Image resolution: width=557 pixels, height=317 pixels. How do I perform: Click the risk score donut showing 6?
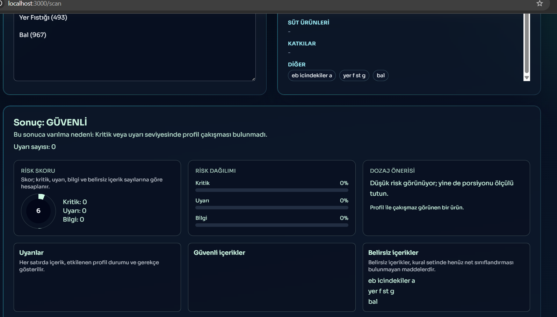point(38,211)
